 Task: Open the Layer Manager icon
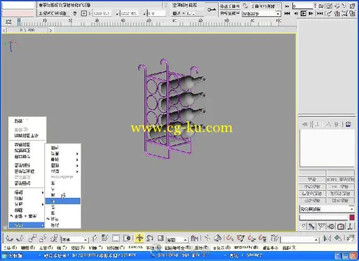[351, 239]
